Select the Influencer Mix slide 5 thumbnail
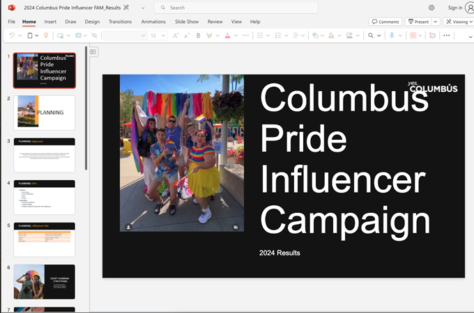Screen dimensions: 474x313 [x=45, y=239]
